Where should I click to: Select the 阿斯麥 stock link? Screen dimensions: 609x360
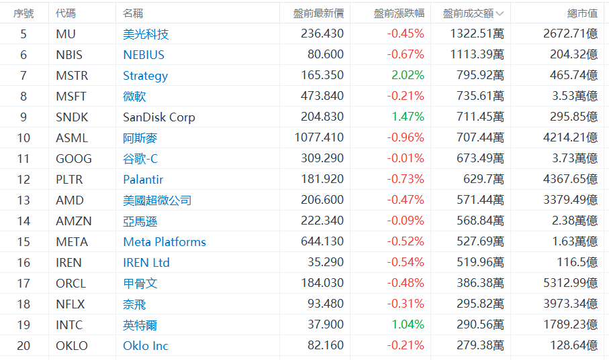[140, 138]
